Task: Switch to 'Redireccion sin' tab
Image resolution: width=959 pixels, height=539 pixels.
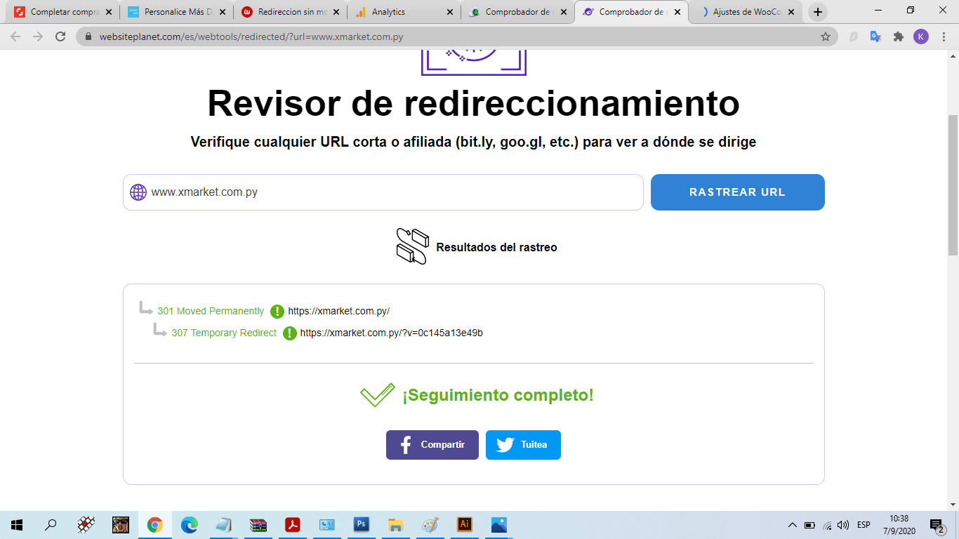Action: (x=291, y=12)
